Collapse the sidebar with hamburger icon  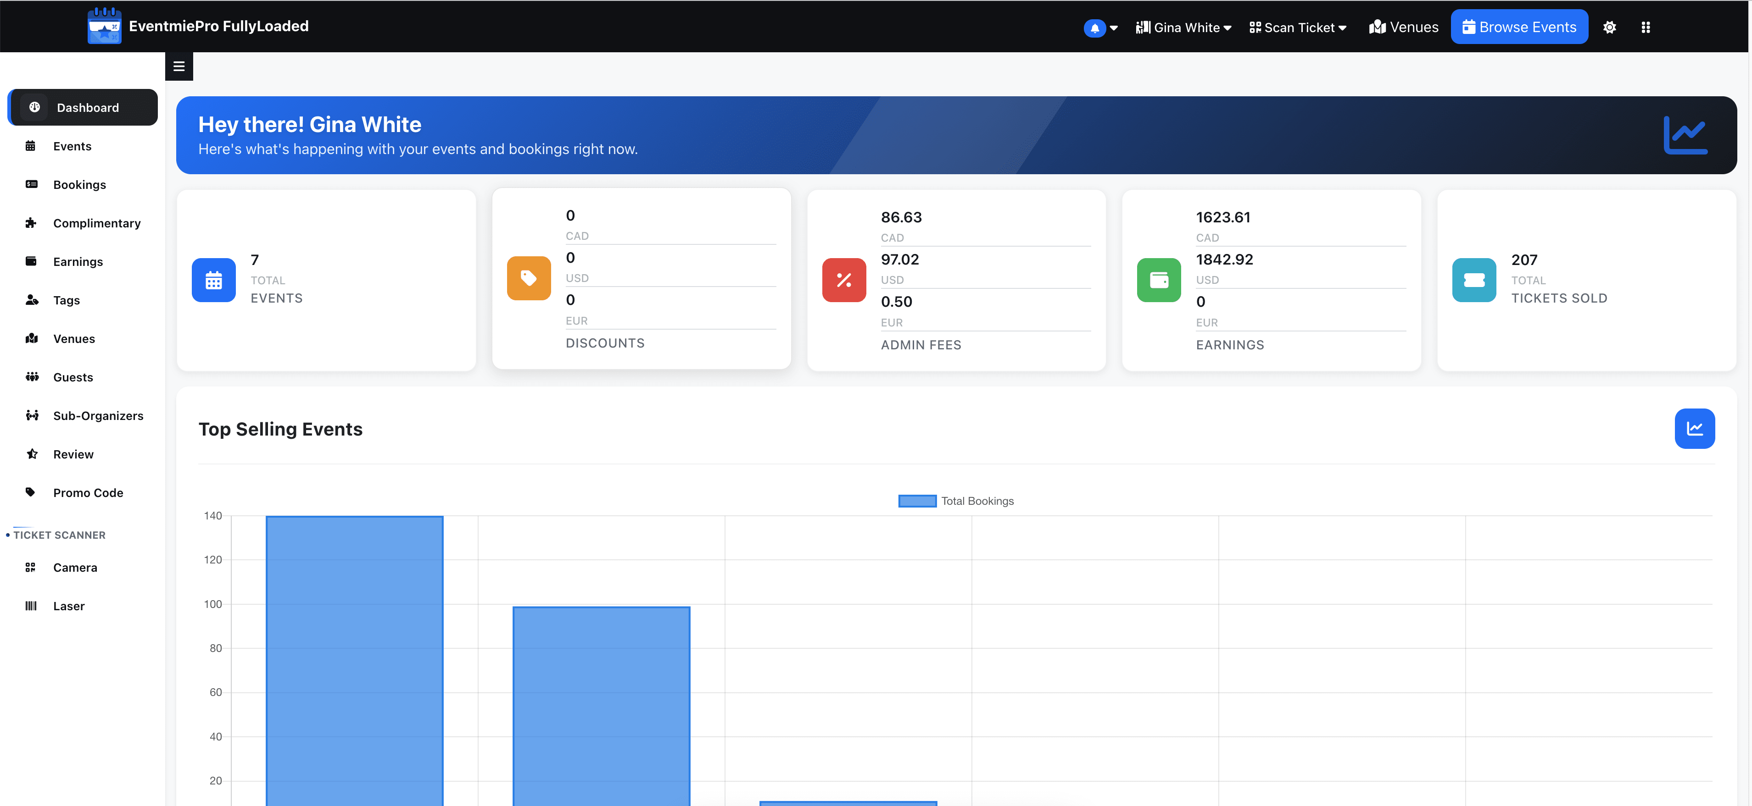[179, 66]
